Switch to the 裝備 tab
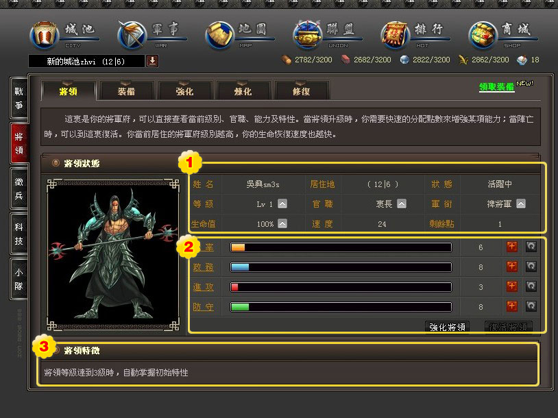558x418 pixels. 126,91
